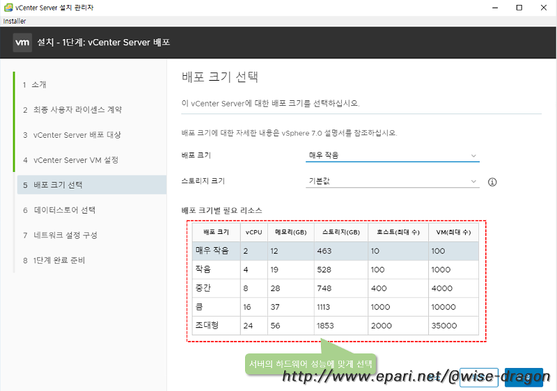Minimize the installer window
This screenshot has width=557, height=391.
(x=495, y=8)
